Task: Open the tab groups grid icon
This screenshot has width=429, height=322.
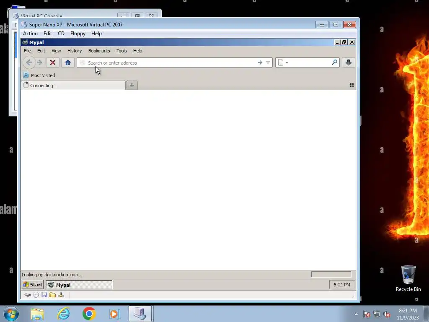Action: [352, 85]
